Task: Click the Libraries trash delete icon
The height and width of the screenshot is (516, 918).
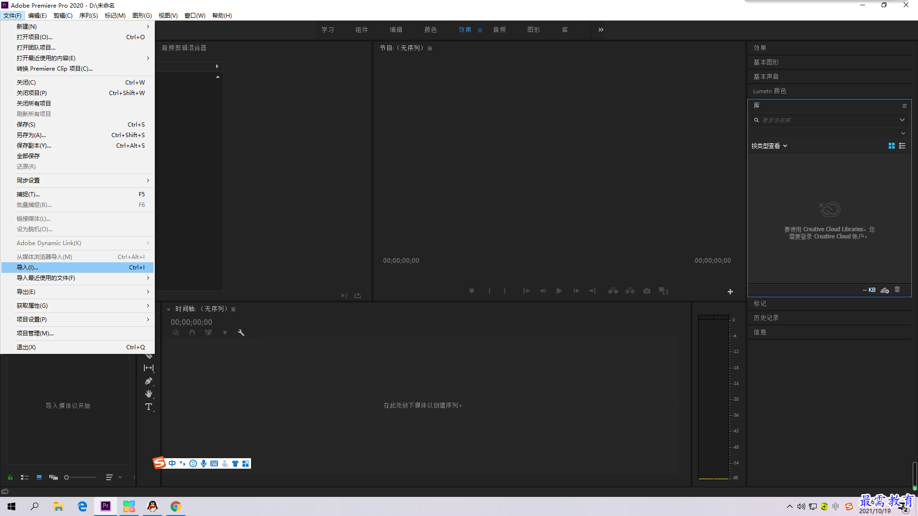Action: [897, 290]
